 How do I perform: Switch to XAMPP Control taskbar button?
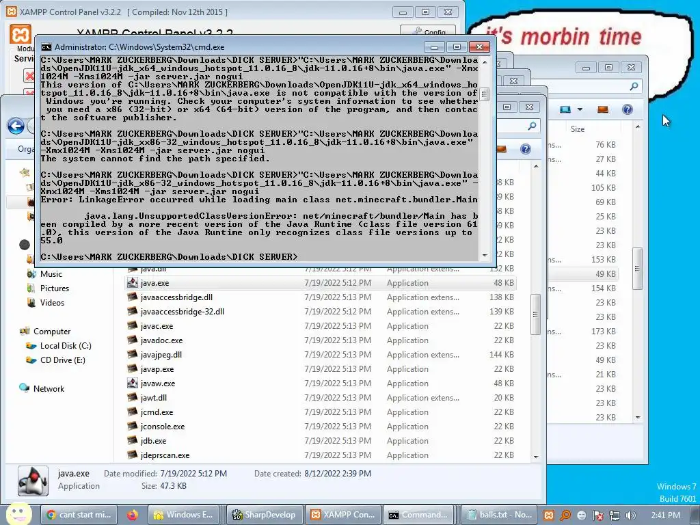[x=343, y=515]
